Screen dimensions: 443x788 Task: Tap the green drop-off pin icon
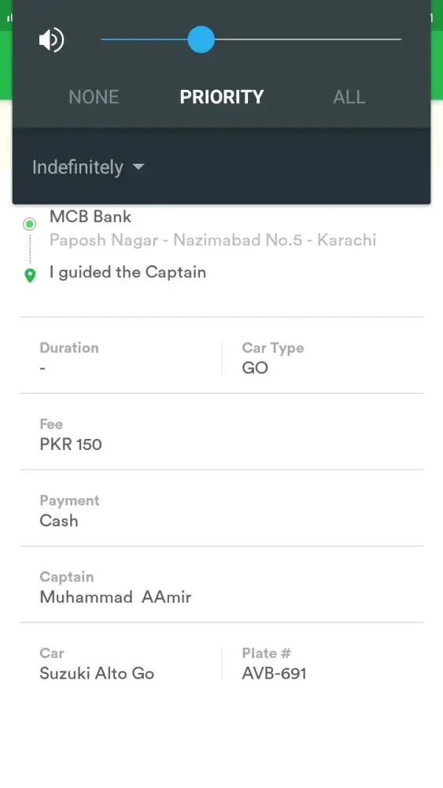click(30, 275)
